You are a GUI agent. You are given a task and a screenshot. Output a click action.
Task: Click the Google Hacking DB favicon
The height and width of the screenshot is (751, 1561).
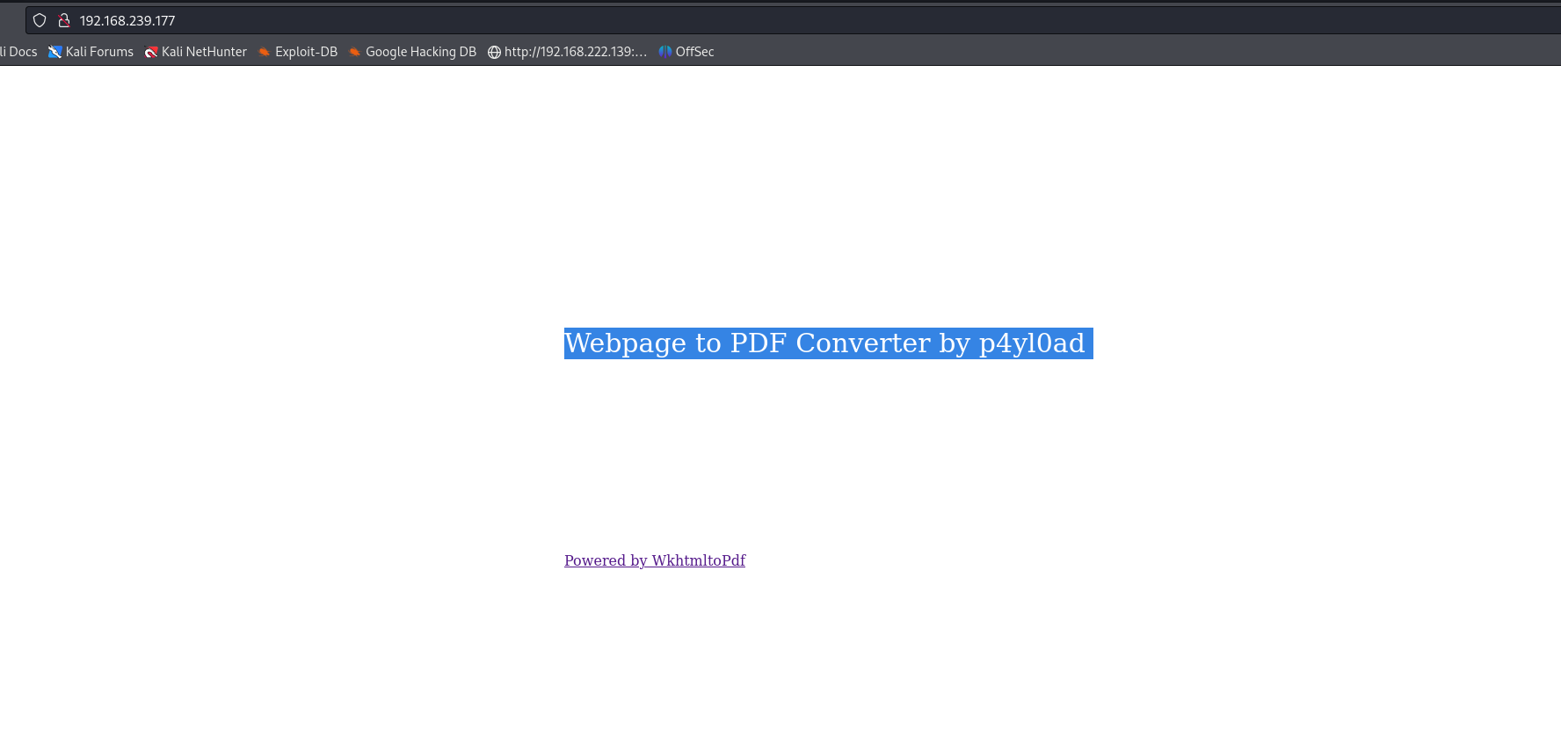point(354,52)
